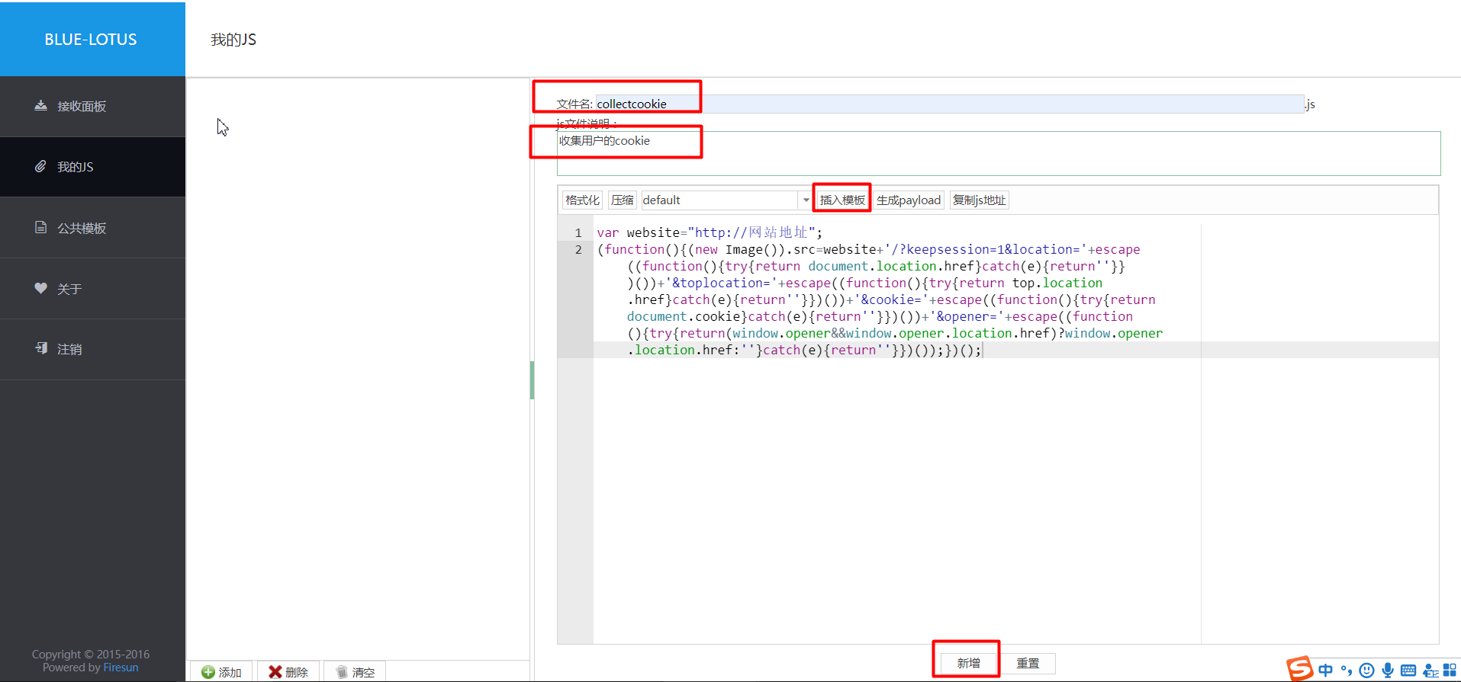Viewport: 1461px width, 682px height.
Task: Click the 接收面板 inbox icon in sidebar
Action: 40,105
